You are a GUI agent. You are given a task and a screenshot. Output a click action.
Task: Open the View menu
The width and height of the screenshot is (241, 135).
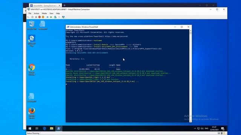pyautogui.click(x=51, y=13)
